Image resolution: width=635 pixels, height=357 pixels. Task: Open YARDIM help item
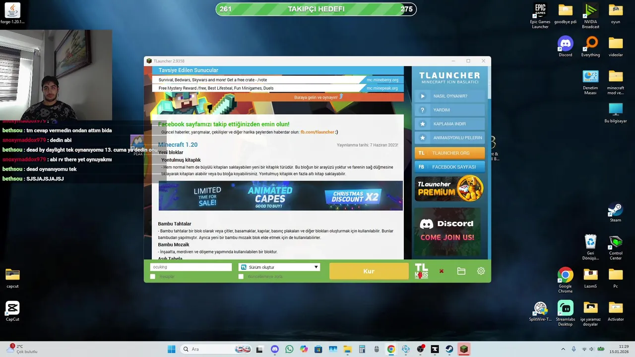[449, 110]
